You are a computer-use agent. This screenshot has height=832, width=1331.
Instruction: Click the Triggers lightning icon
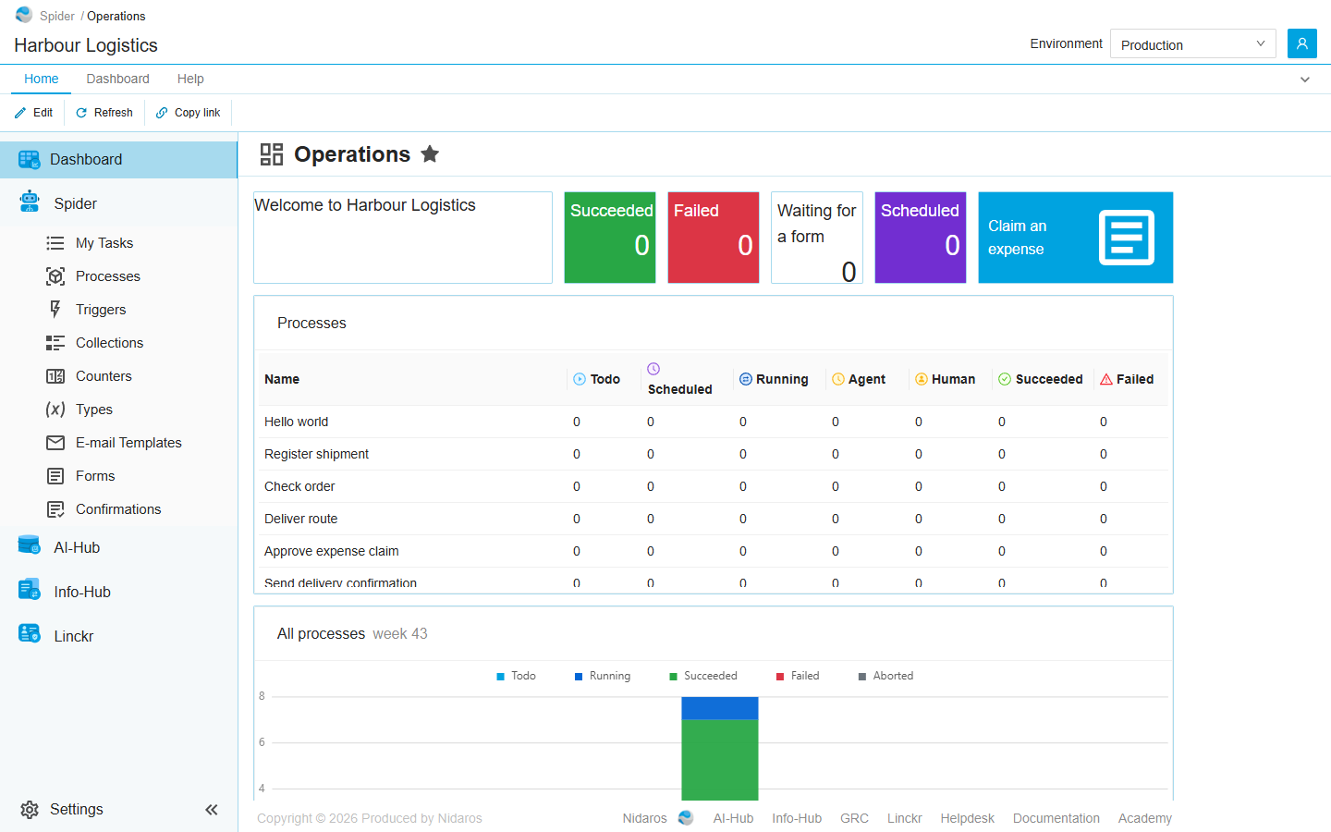(55, 310)
